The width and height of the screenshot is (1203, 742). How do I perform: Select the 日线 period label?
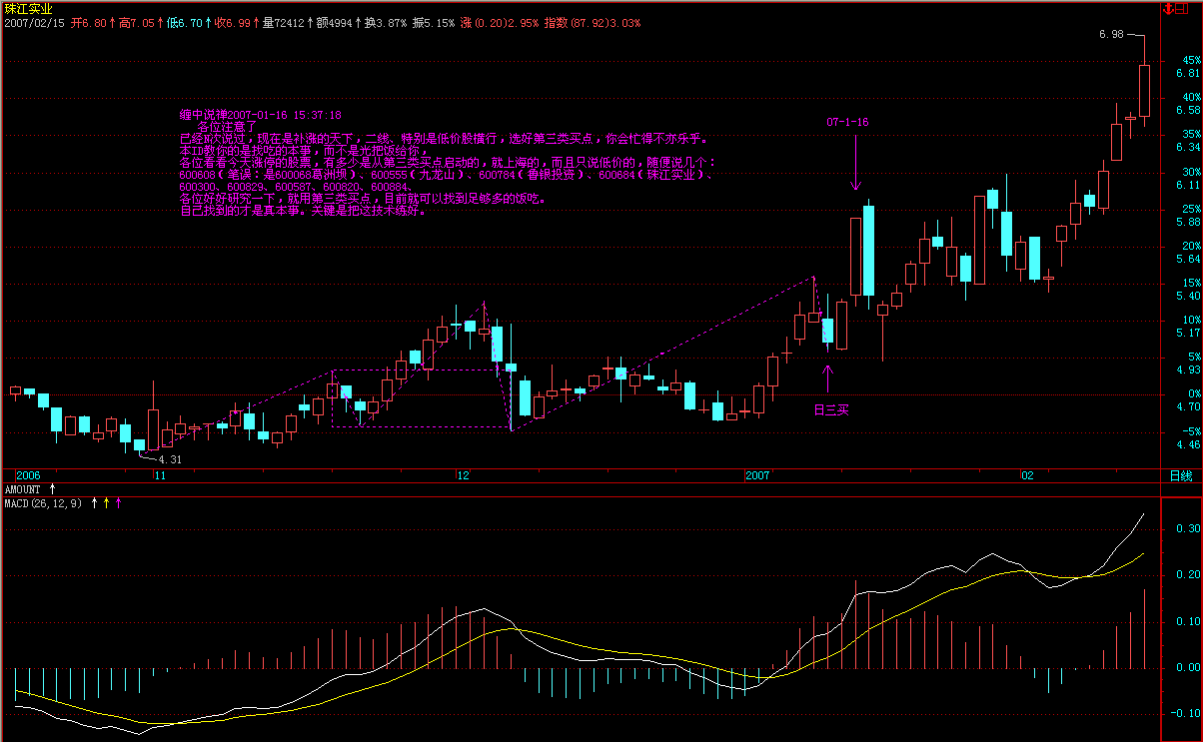[1180, 476]
